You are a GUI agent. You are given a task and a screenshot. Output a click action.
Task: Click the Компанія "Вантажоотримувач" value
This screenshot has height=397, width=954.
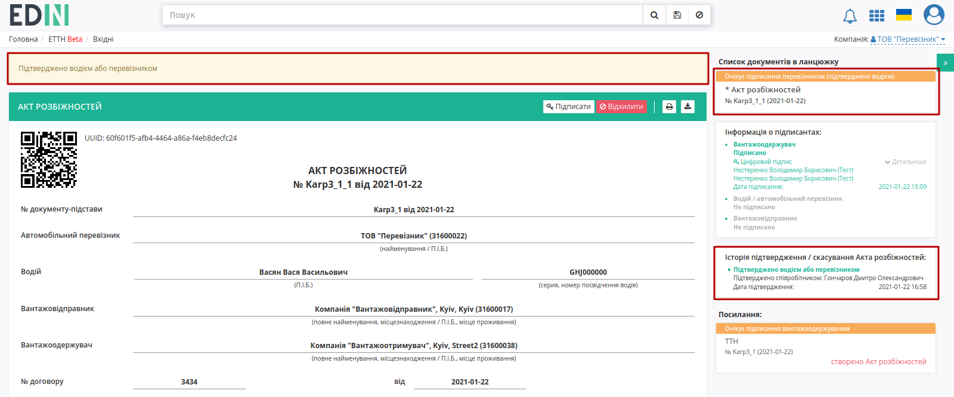point(414,346)
